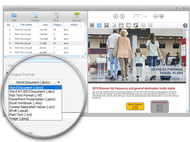
Task: Click the Remove recycle bin icon
Action: [77, 15]
